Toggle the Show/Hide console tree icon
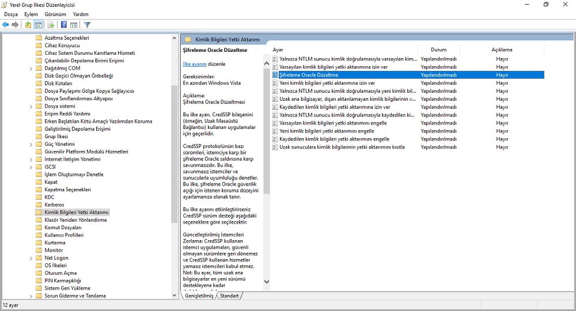The image size is (576, 311). coord(38,25)
